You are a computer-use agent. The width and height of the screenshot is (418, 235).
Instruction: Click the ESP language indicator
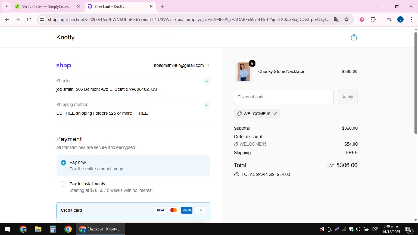375,229
